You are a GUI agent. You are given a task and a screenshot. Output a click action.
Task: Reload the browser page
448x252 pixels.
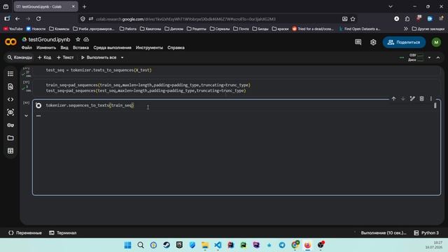pyautogui.click(x=38, y=19)
